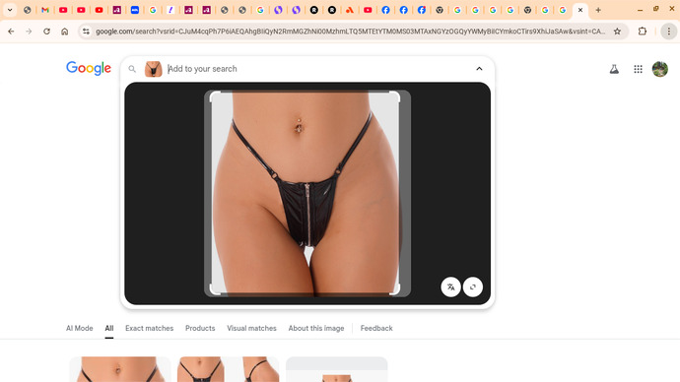Switch to the blue-square icon browser tab
This screenshot has width=680, height=382.
135,10
